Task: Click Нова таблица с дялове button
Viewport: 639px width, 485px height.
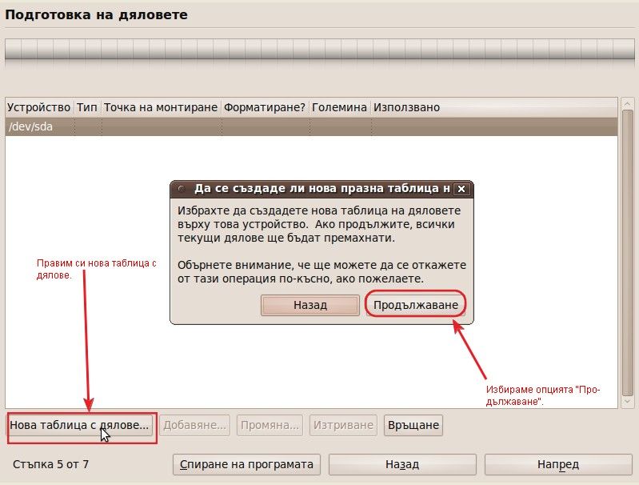Action: coord(79,425)
